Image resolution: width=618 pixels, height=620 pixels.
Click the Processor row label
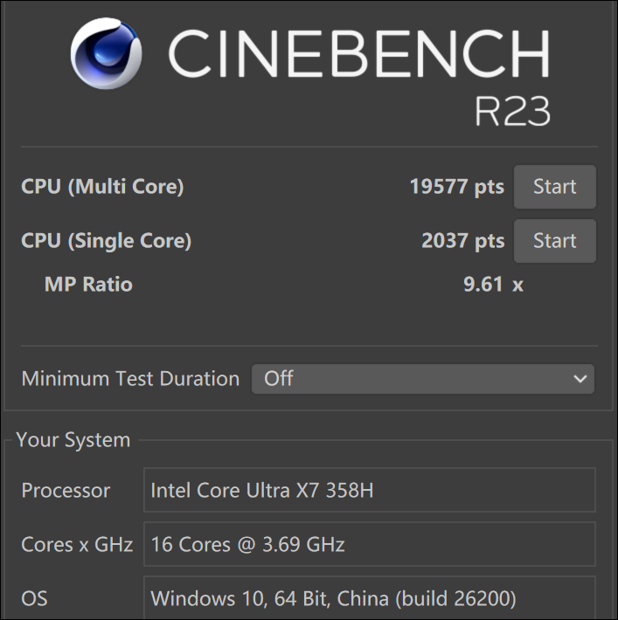[x=66, y=491]
